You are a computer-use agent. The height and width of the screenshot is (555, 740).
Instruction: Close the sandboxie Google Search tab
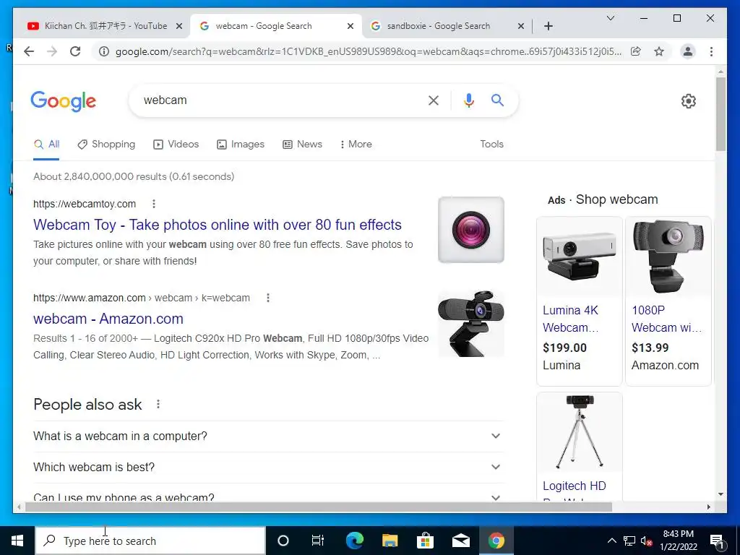[x=521, y=26]
